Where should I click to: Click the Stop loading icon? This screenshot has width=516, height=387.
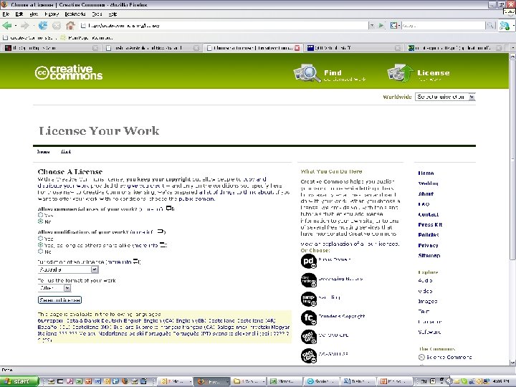tap(57, 25)
